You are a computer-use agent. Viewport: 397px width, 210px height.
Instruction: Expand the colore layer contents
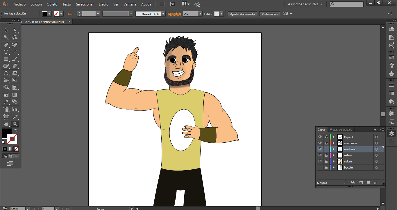tap(334, 161)
